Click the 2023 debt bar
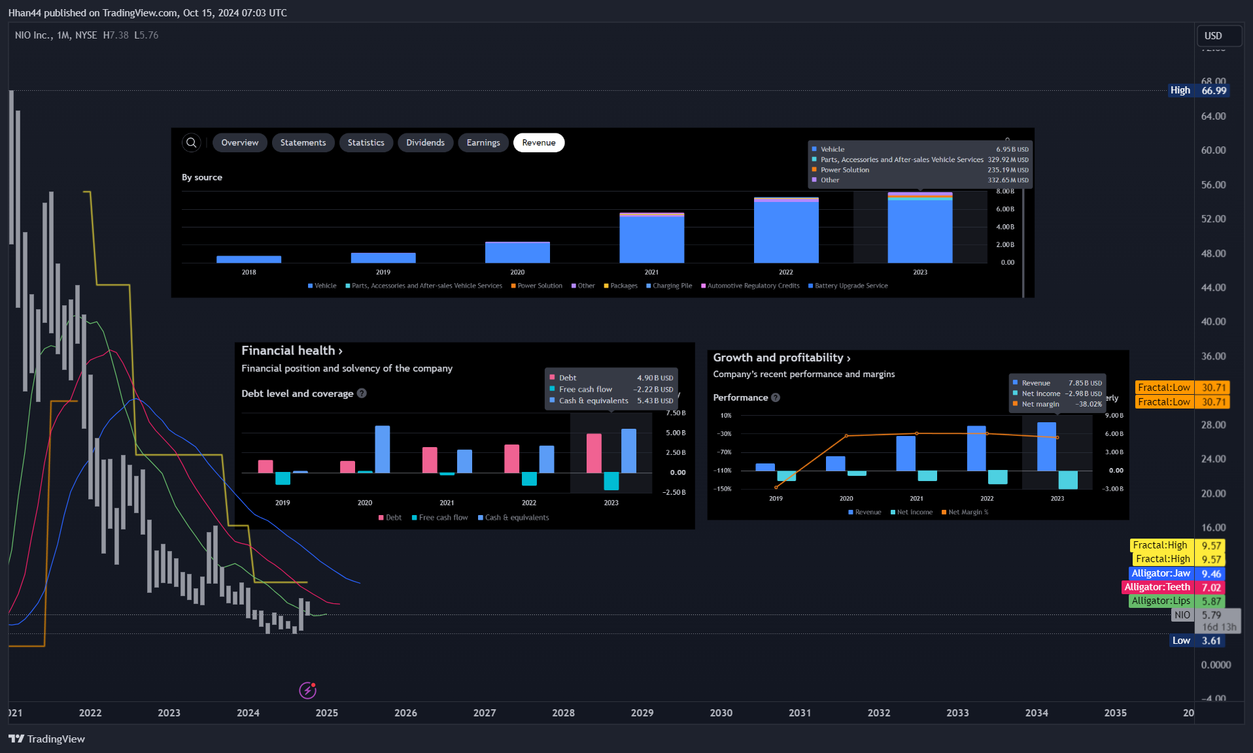 tap(594, 453)
